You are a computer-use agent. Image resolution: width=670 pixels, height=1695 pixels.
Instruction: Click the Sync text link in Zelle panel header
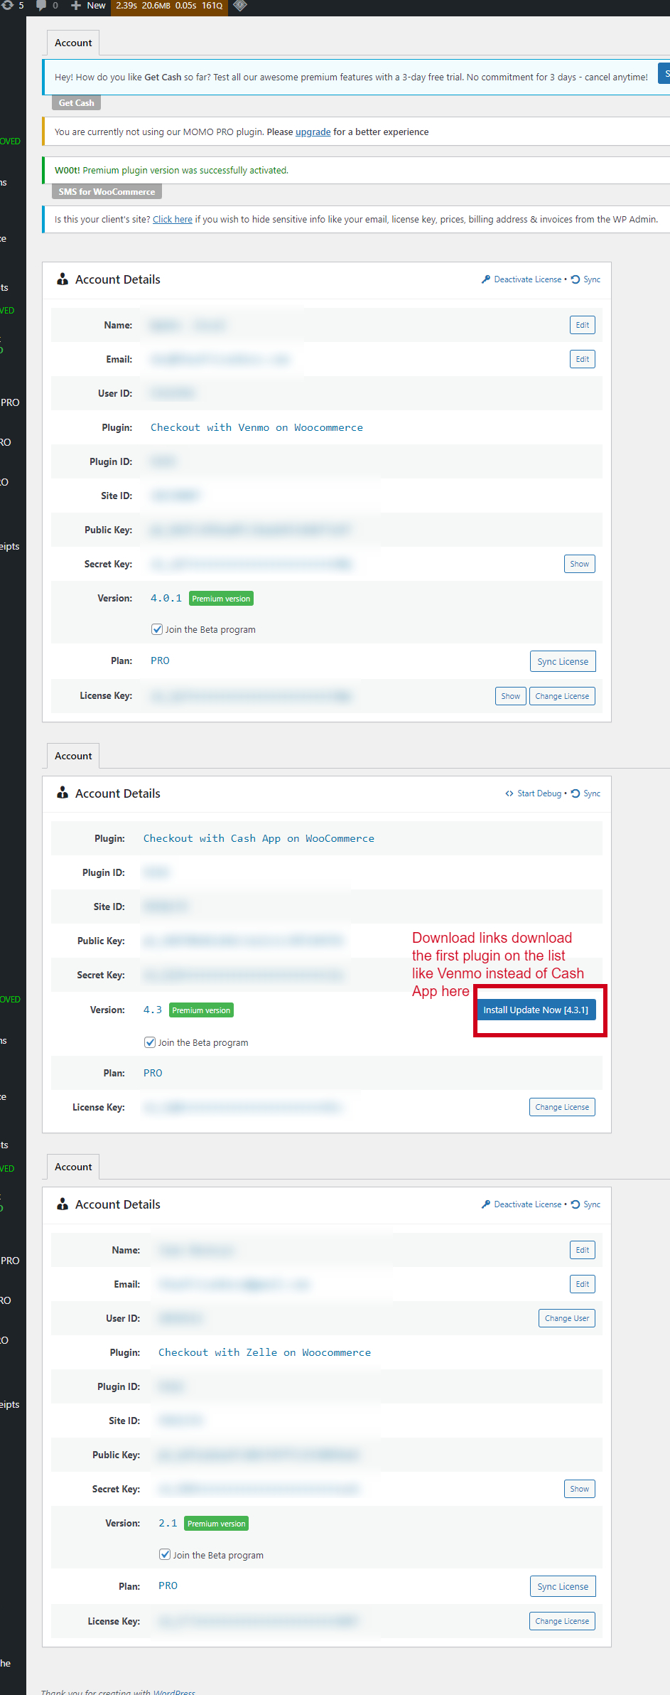point(592,1204)
